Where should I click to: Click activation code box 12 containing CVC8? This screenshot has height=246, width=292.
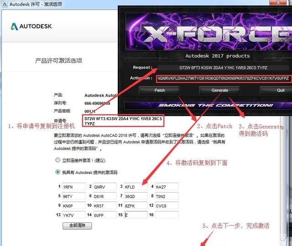tap(167, 205)
